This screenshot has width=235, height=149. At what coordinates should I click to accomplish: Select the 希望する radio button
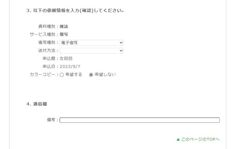62,75
